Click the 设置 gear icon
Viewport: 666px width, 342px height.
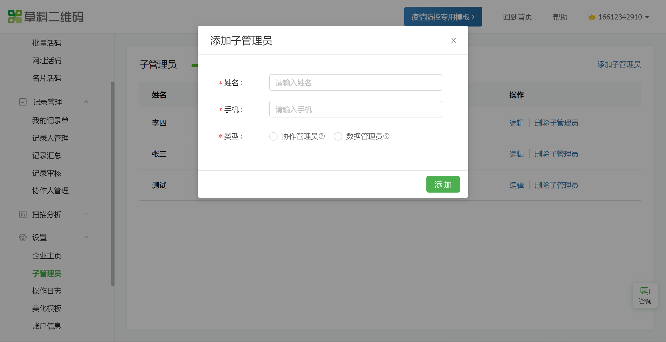pyautogui.click(x=23, y=237)
